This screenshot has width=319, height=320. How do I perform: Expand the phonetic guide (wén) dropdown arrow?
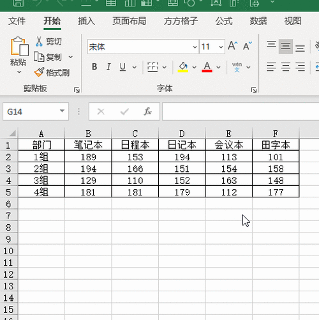tap(248, 67)
